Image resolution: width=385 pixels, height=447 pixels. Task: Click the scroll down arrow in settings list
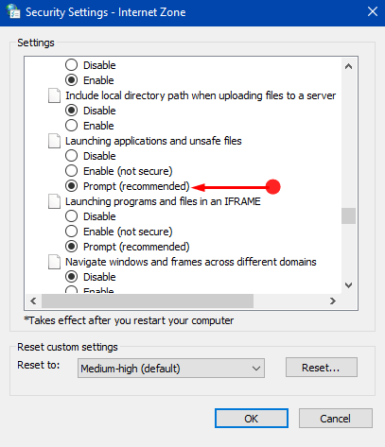[348, 285]
